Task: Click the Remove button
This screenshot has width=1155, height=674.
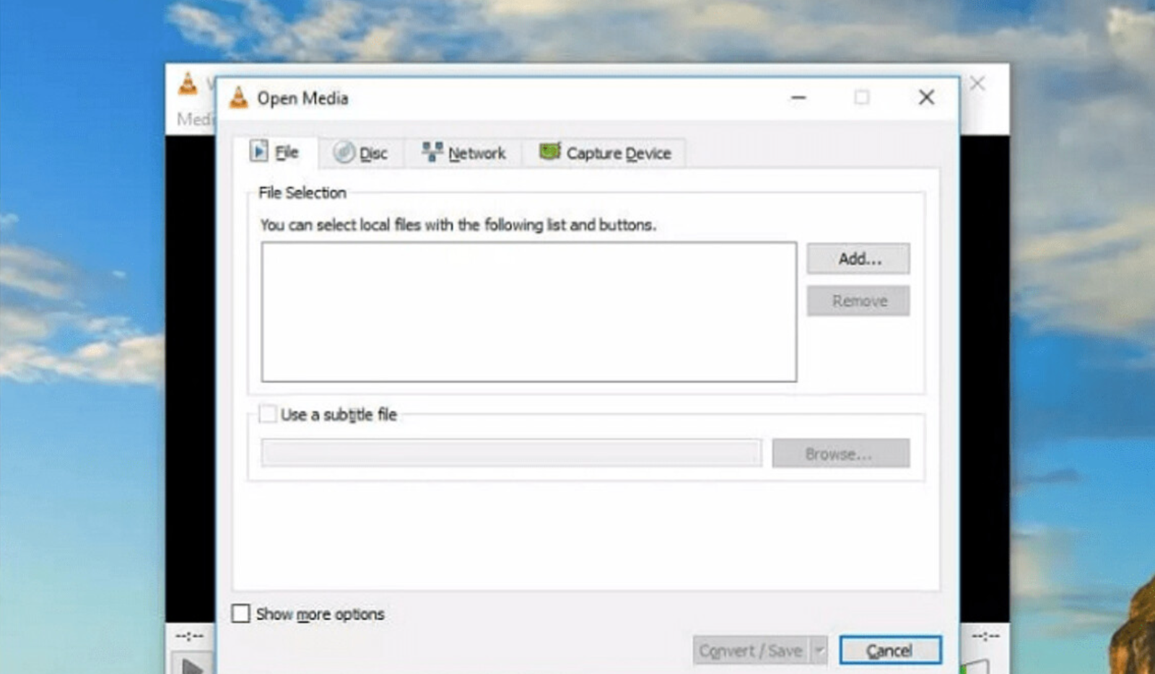Action: click(x=858, y=301)
